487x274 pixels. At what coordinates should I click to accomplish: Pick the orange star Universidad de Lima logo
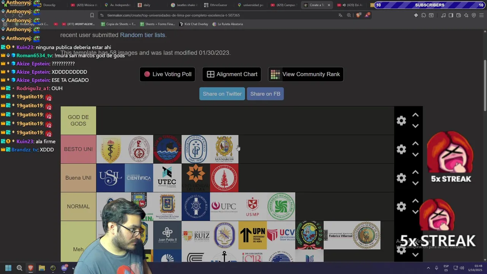point(196,178)
